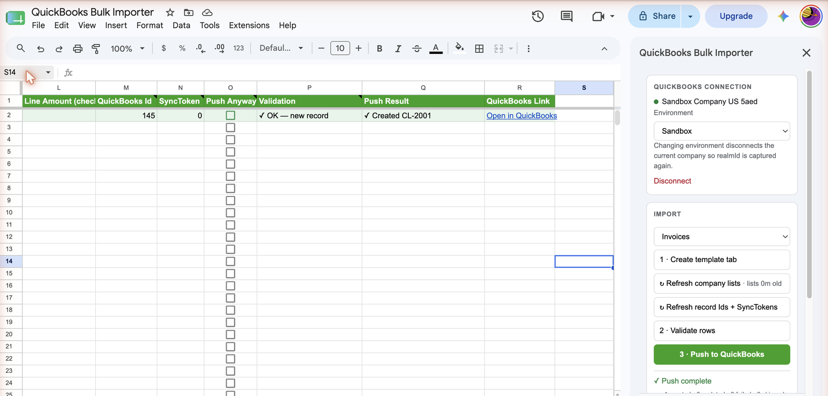The image size is (828, 396).
Task: Apply bold formatting
Action: pos(379,49)
